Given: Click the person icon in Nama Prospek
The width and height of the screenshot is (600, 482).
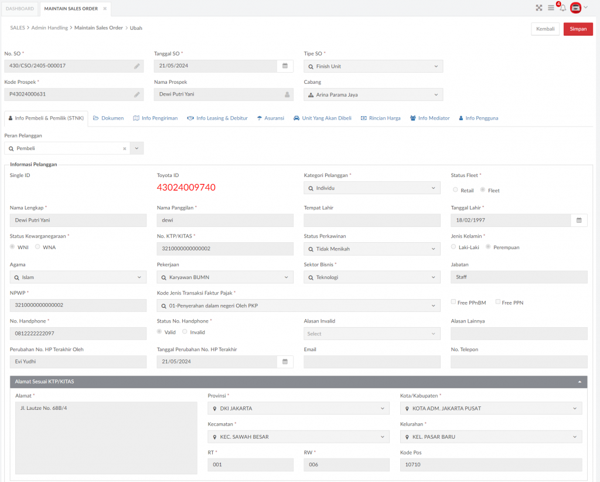Looking at the screenshot, I should click(287, 94).
